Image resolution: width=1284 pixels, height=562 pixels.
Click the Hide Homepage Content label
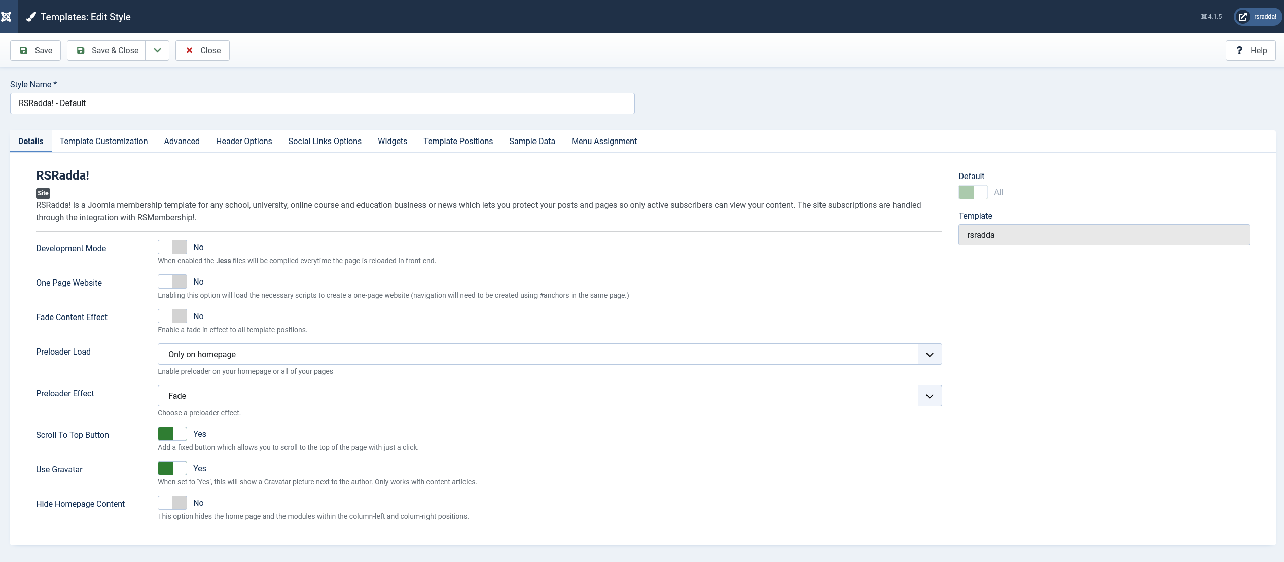pos(80,504)
